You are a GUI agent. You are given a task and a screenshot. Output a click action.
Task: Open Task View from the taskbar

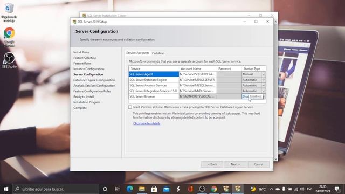pyautogui.click(x=117, y=189)
